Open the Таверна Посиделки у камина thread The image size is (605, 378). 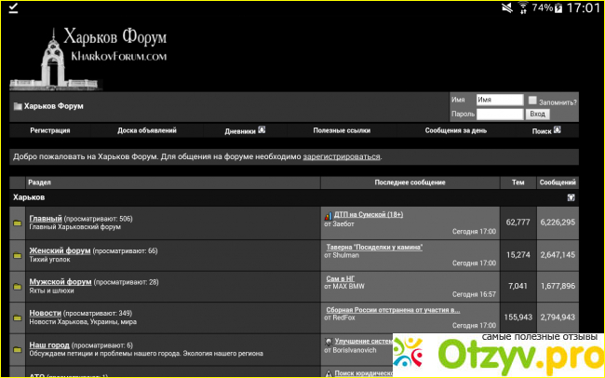pyautogui.click(x=373, y=247)
